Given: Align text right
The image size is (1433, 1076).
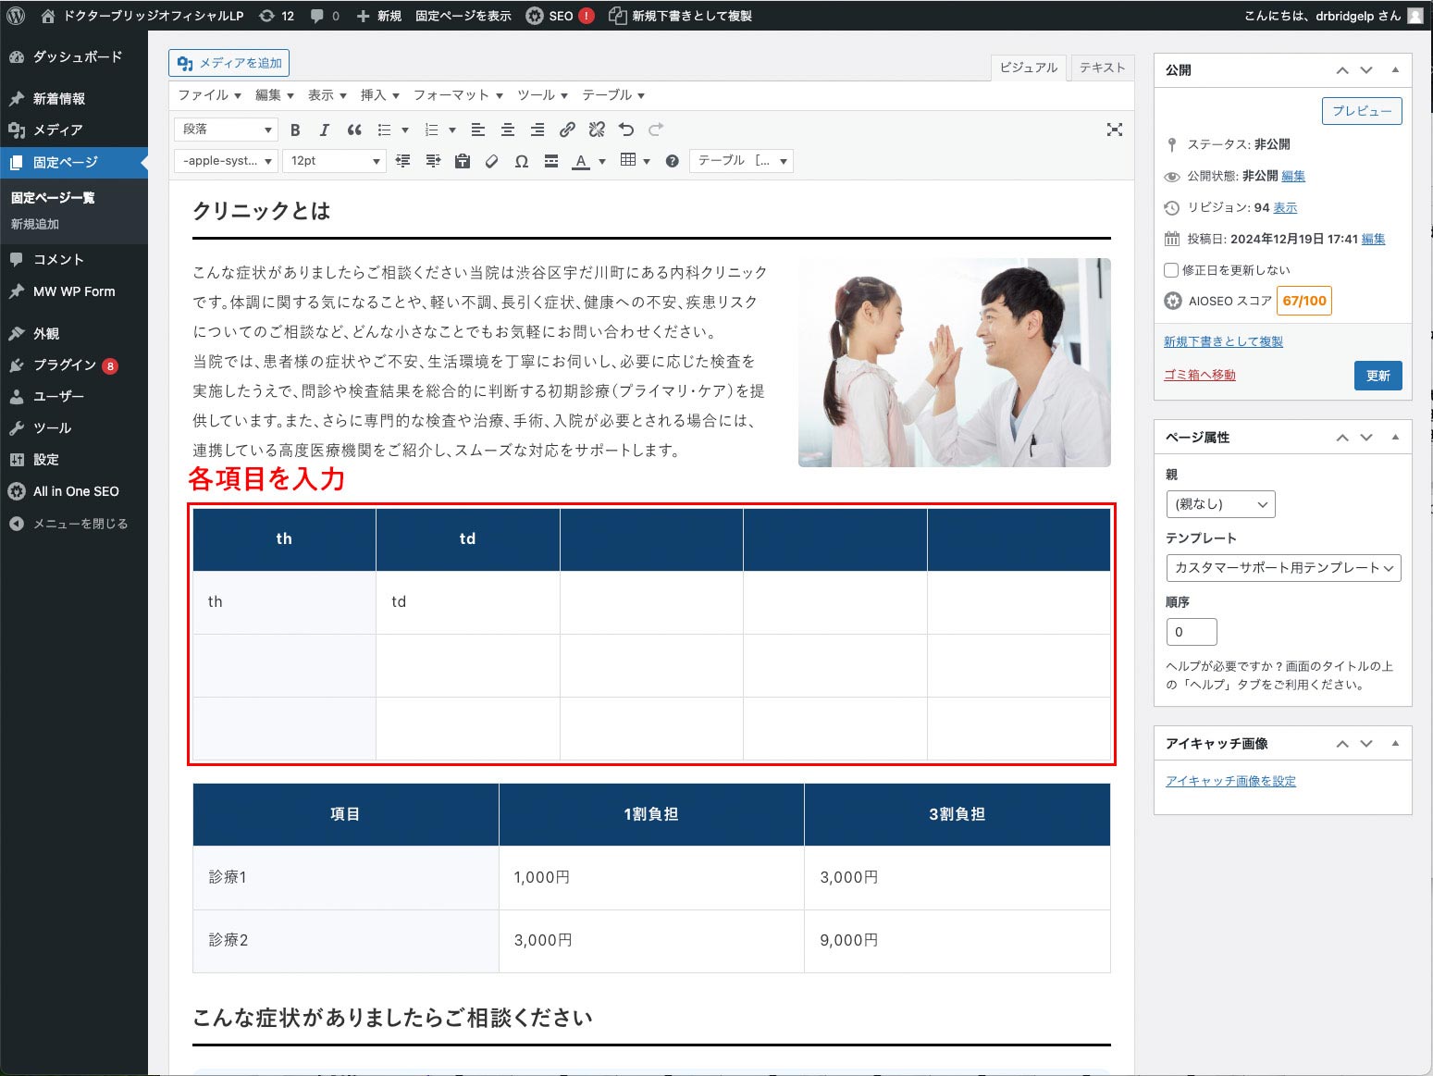Looking at the screenshot, I should tap(537, 130).
